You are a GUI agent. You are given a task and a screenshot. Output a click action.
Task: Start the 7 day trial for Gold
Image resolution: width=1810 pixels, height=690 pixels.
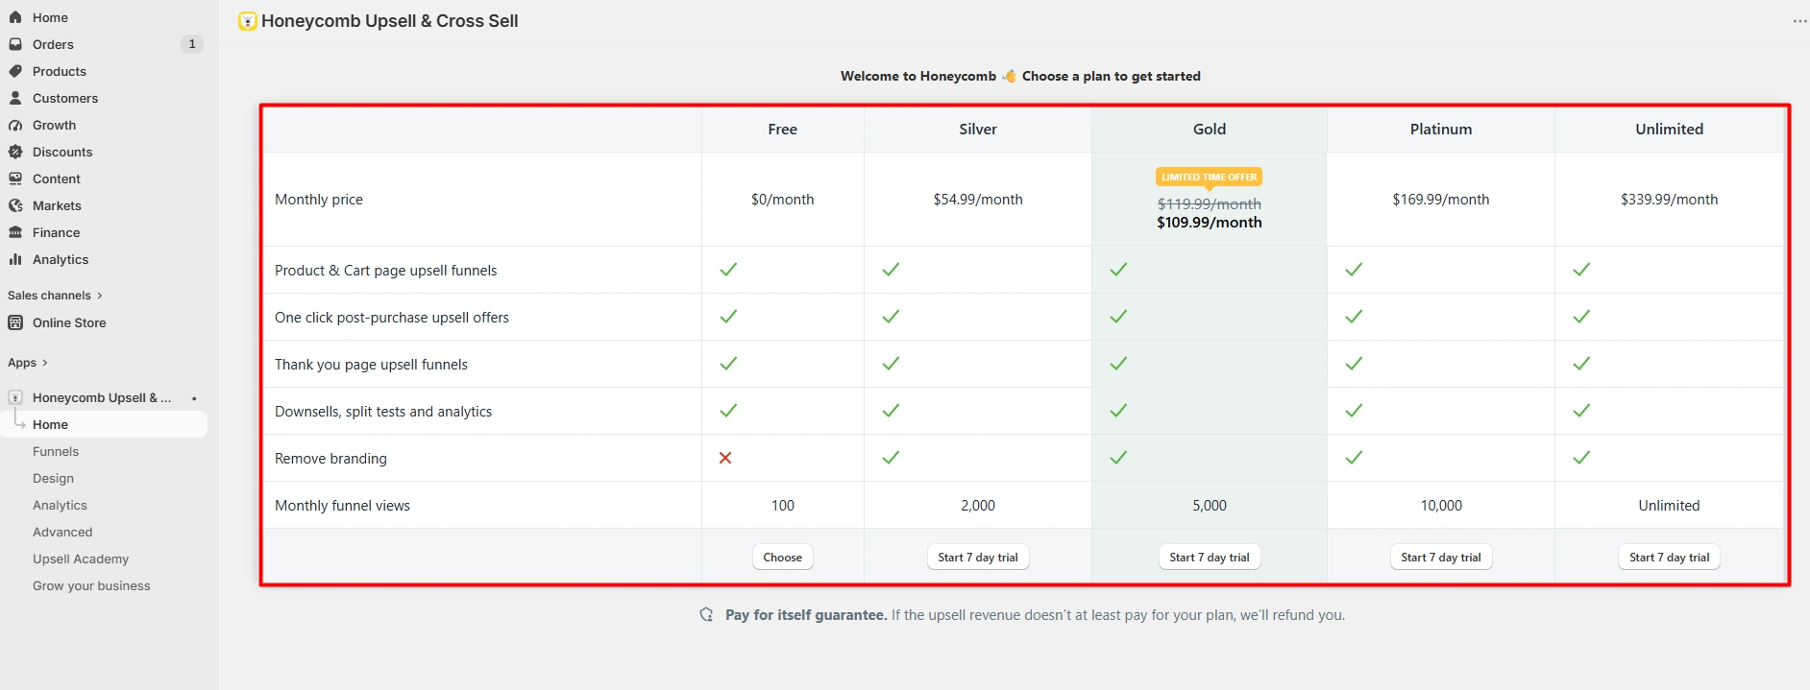pos(1210,558)
